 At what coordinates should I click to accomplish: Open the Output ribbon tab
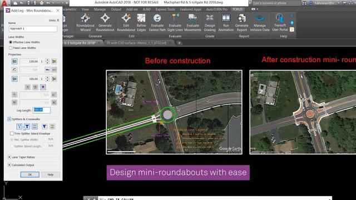pyautogui.click(x=116, y=9)
